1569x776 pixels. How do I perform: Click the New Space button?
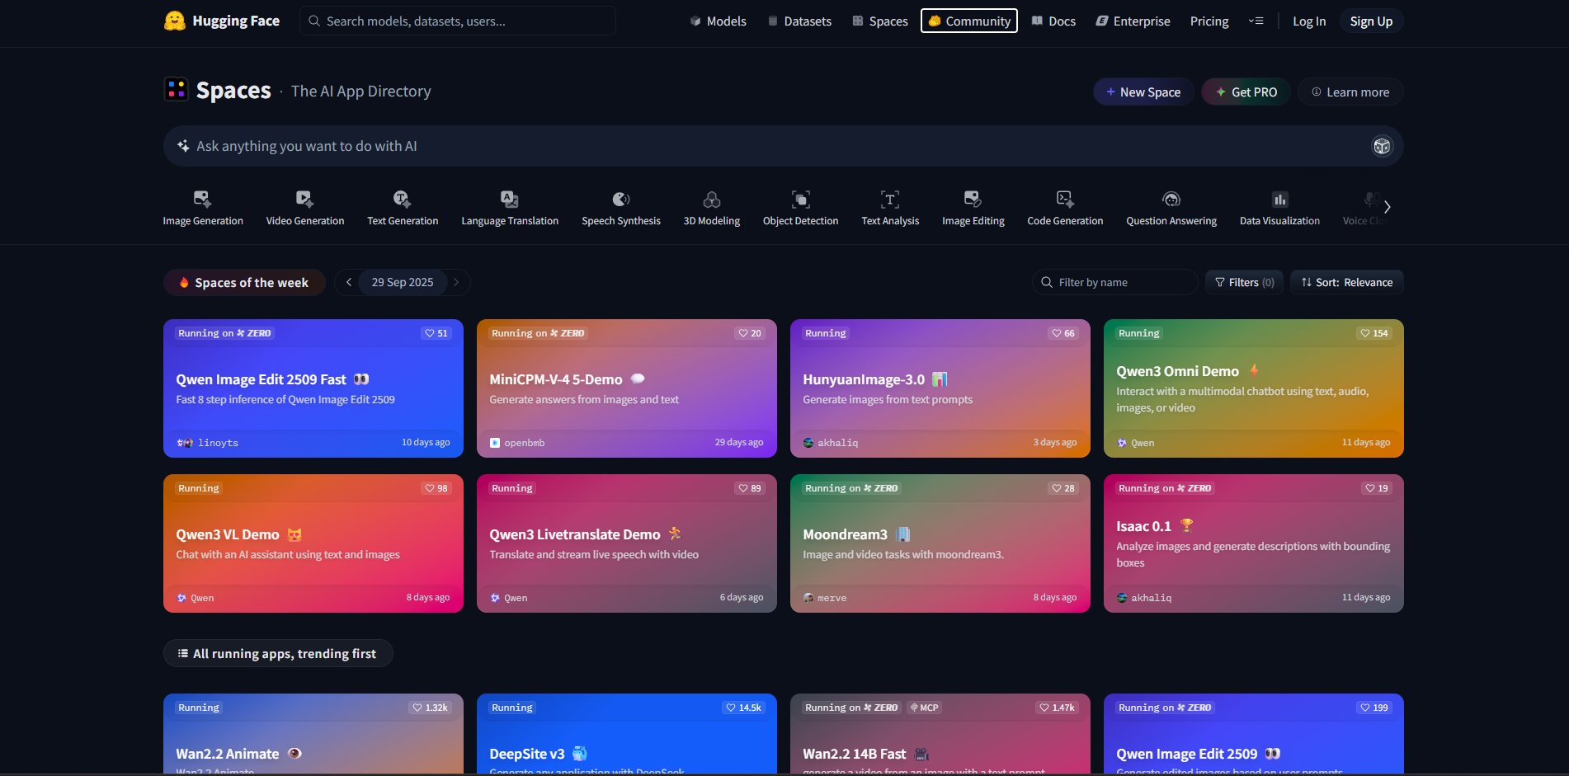1143,92
